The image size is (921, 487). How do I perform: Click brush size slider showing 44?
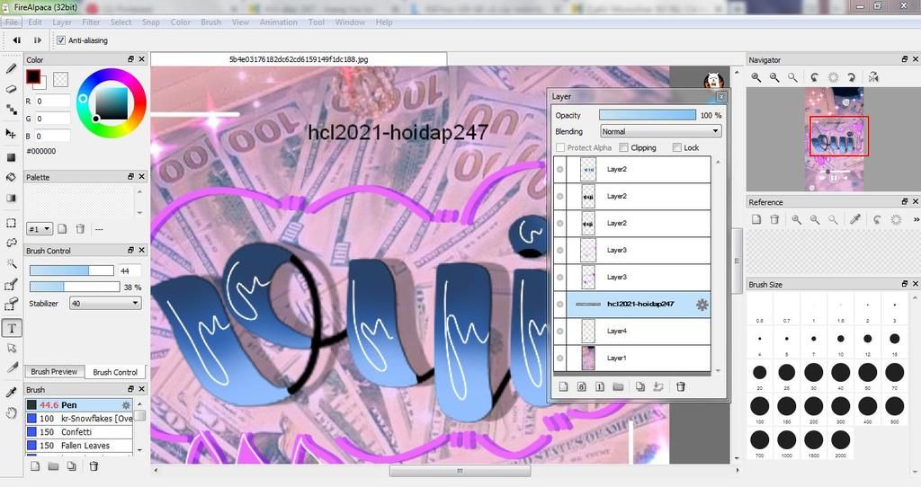point(72,270)
